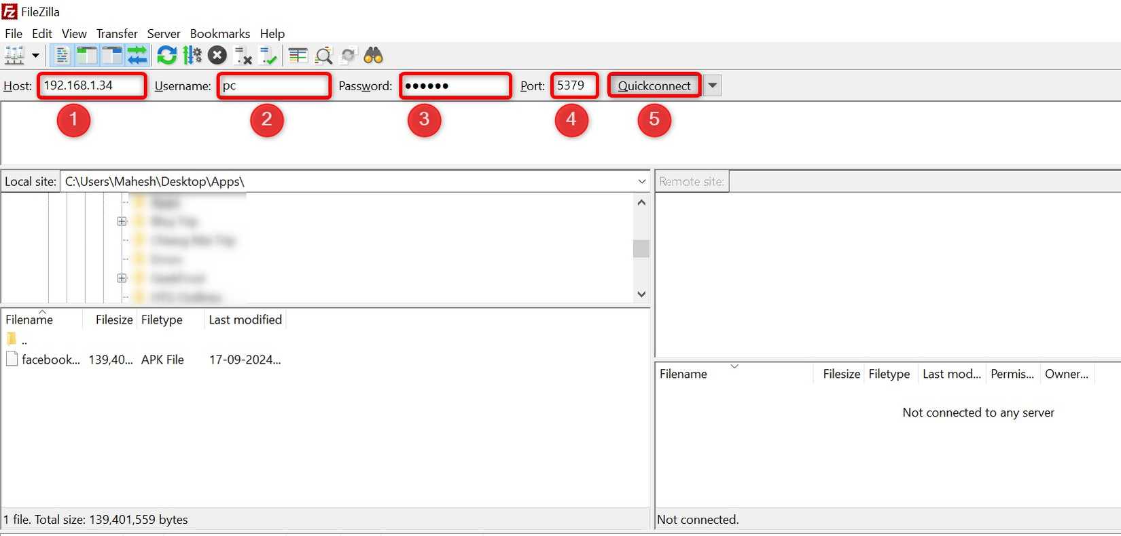This screenshot has width=1121, height=536.
Task: Open the directory listing filters dialog
Action: point(298,56)
